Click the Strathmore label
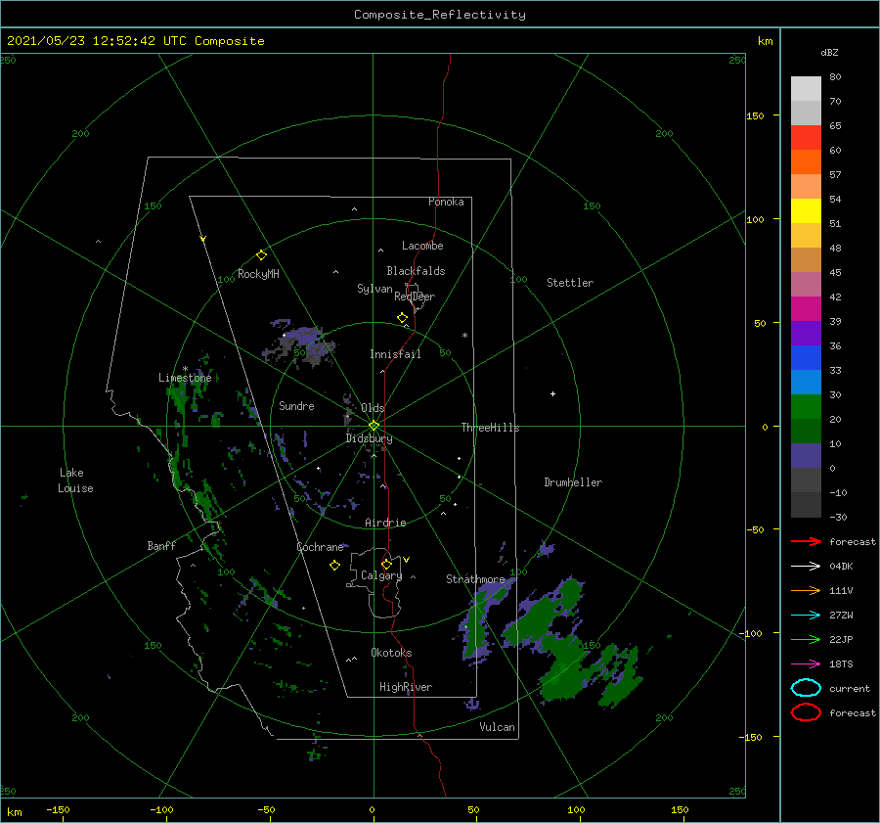The image size is (880, 823). (x=475, y=578)
